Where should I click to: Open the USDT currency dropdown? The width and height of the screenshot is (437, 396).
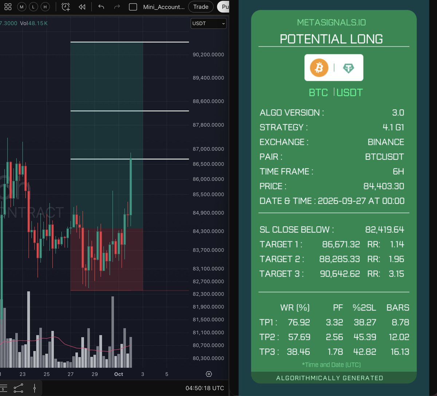point(209,23)
